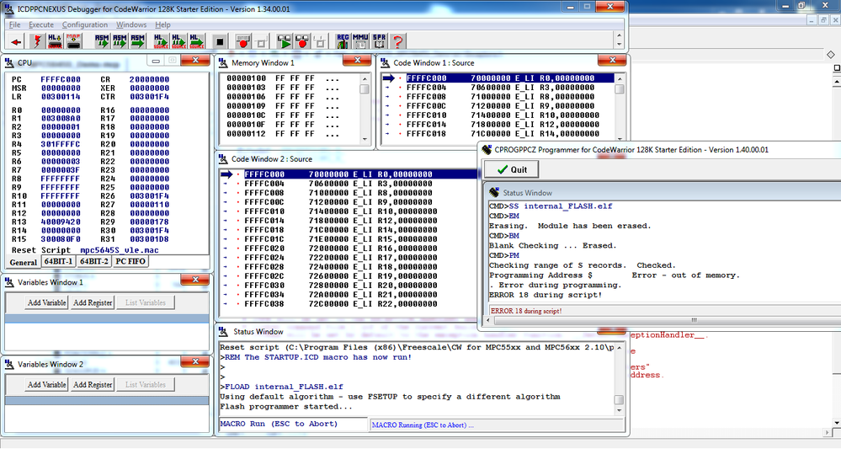Open the Help menu
Viewport: 841px width, 449px height.
163,24
